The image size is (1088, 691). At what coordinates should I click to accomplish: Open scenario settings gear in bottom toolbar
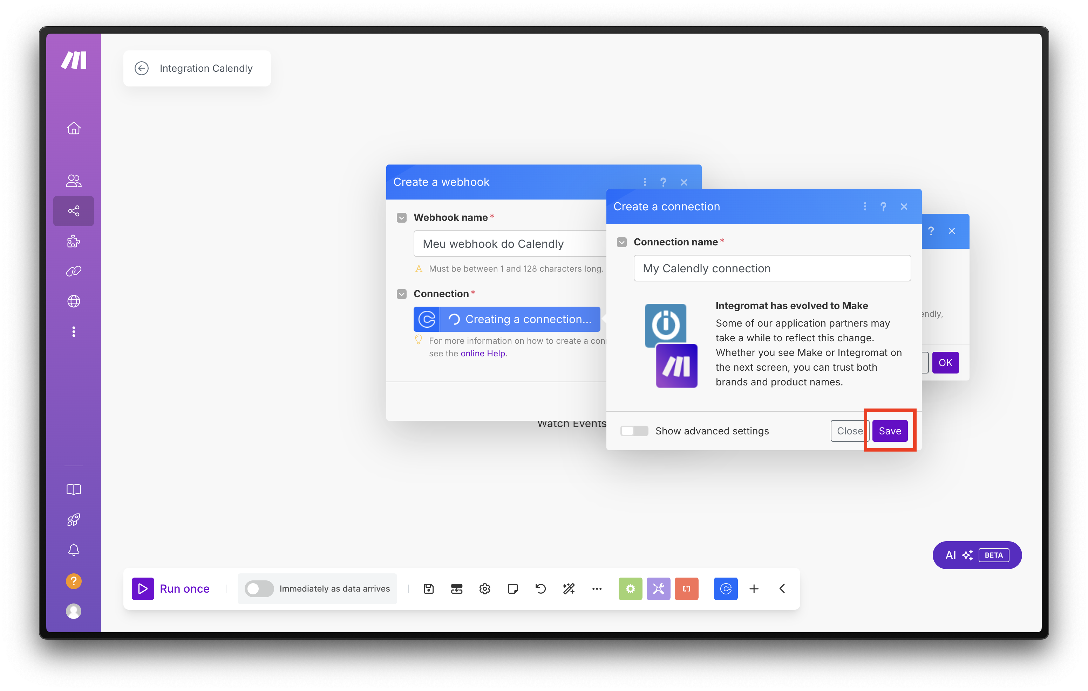(x=484, y=588)
